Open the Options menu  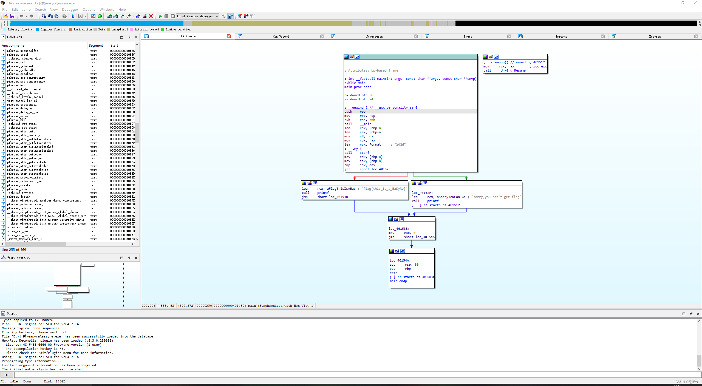[x=89, y=9]
